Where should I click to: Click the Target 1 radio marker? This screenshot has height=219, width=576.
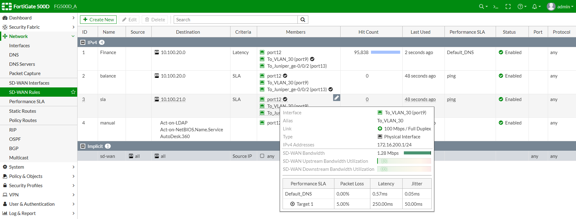point(292,204)
